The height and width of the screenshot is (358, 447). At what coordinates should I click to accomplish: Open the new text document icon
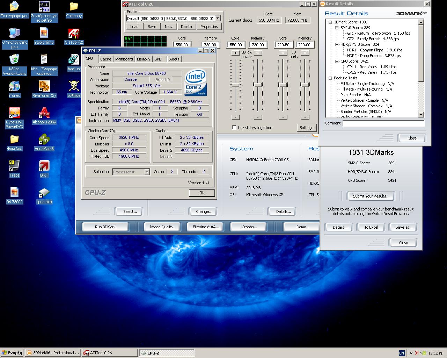[x=44, y=65]
